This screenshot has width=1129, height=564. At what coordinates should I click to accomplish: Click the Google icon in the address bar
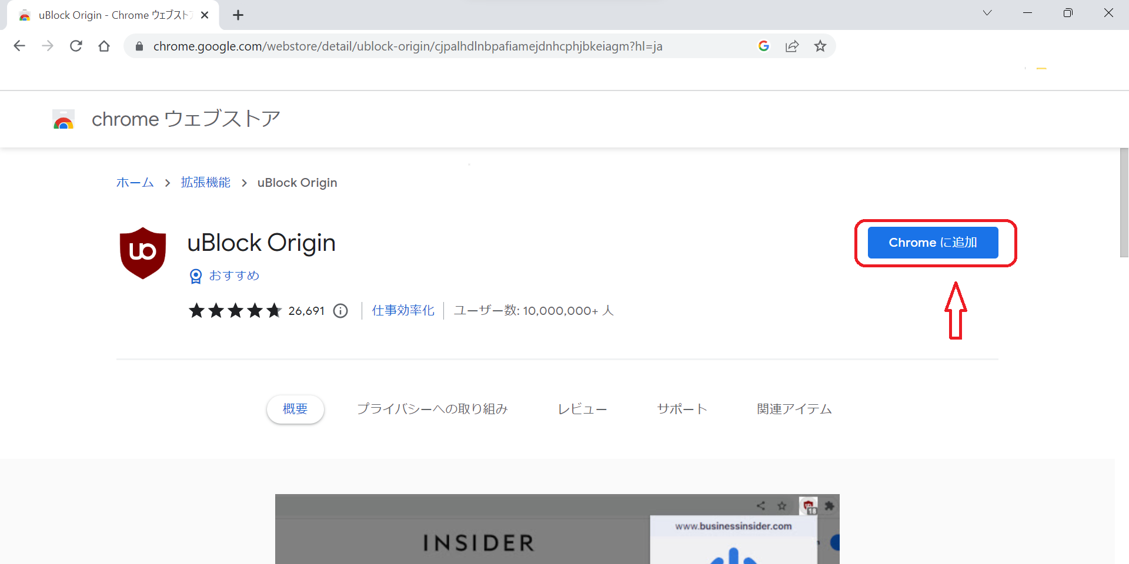[763, 46]
